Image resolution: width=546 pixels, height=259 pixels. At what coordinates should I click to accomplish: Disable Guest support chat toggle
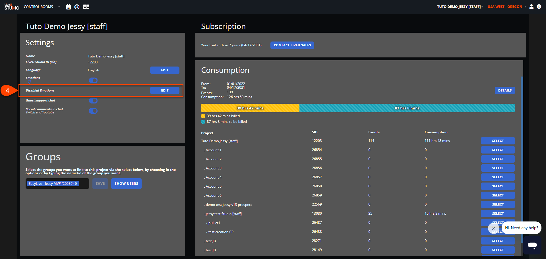pyautogui.click(x=93, y=101)
